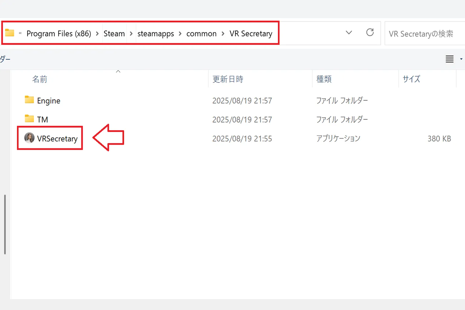465x310 pixels.
Task: Click the VR Secretaryの検索 search field
Action: [x=425, y=33]
